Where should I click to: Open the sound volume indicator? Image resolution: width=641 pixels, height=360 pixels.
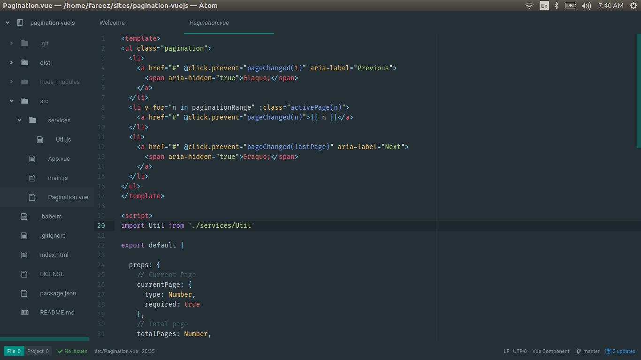tap(586, 6)
